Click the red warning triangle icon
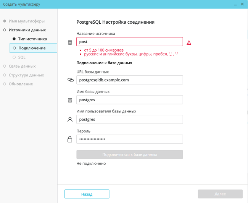The width and height of the screenshot is (248, 203). click(189, 42)
